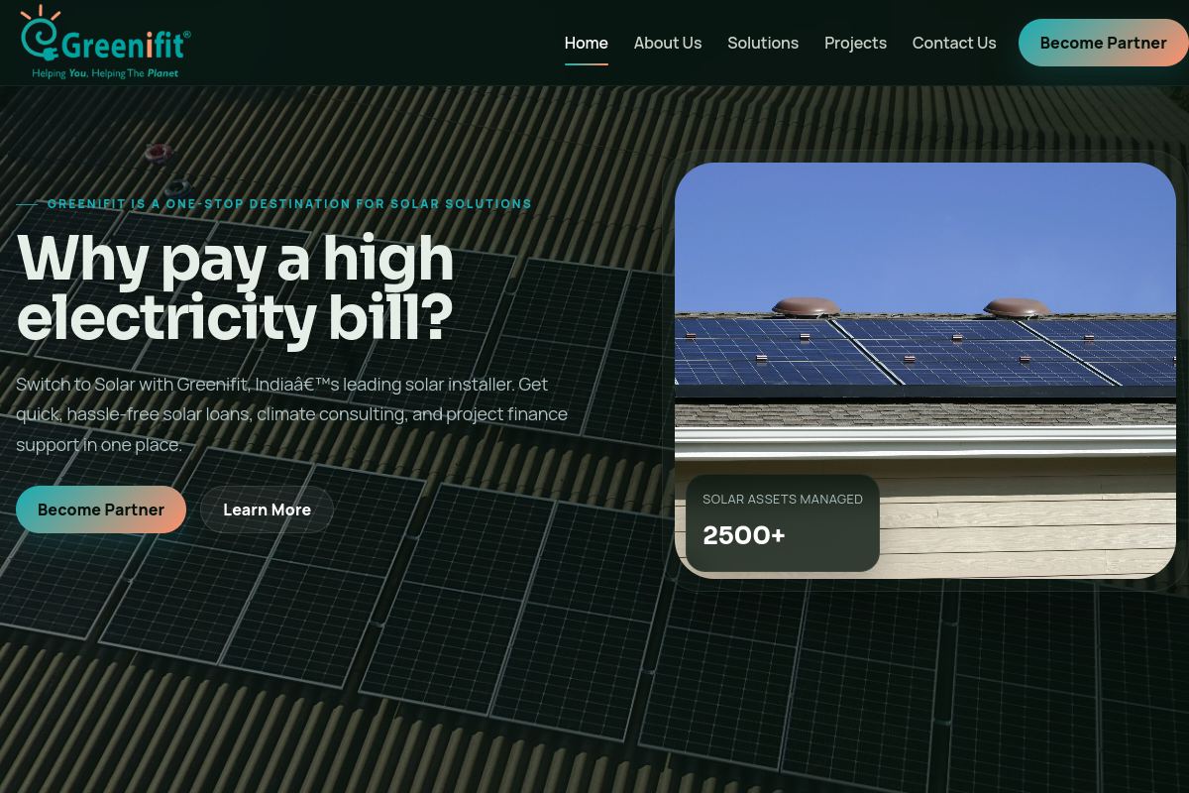Go to the About Us page
1189x793 pixels.
coord(668,43)
